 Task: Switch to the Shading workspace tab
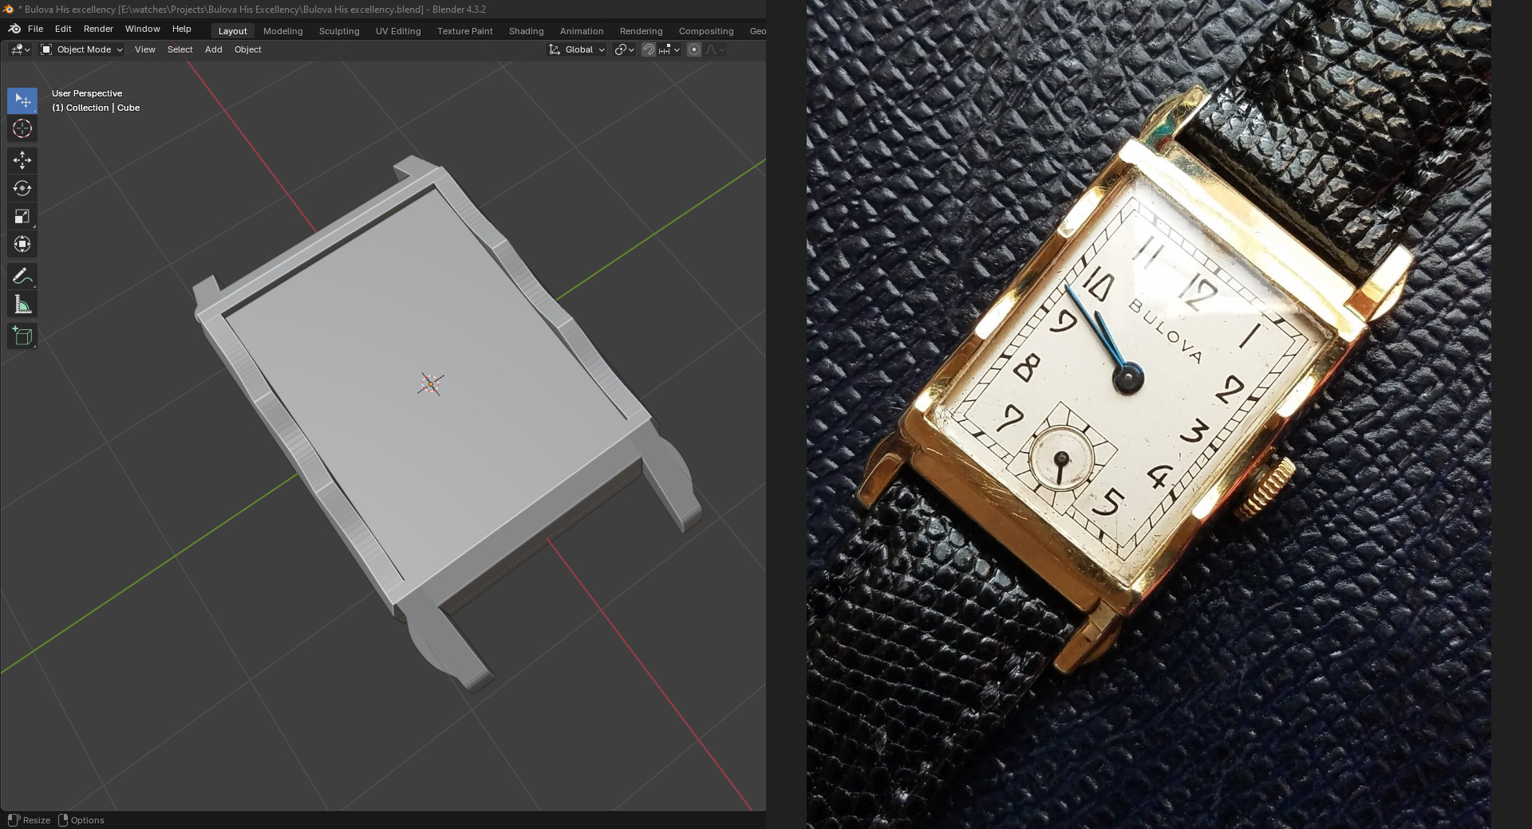[527, 31]
